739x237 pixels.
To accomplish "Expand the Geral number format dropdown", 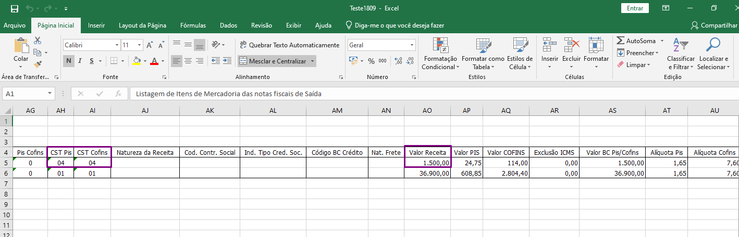I will pos(412,45).
